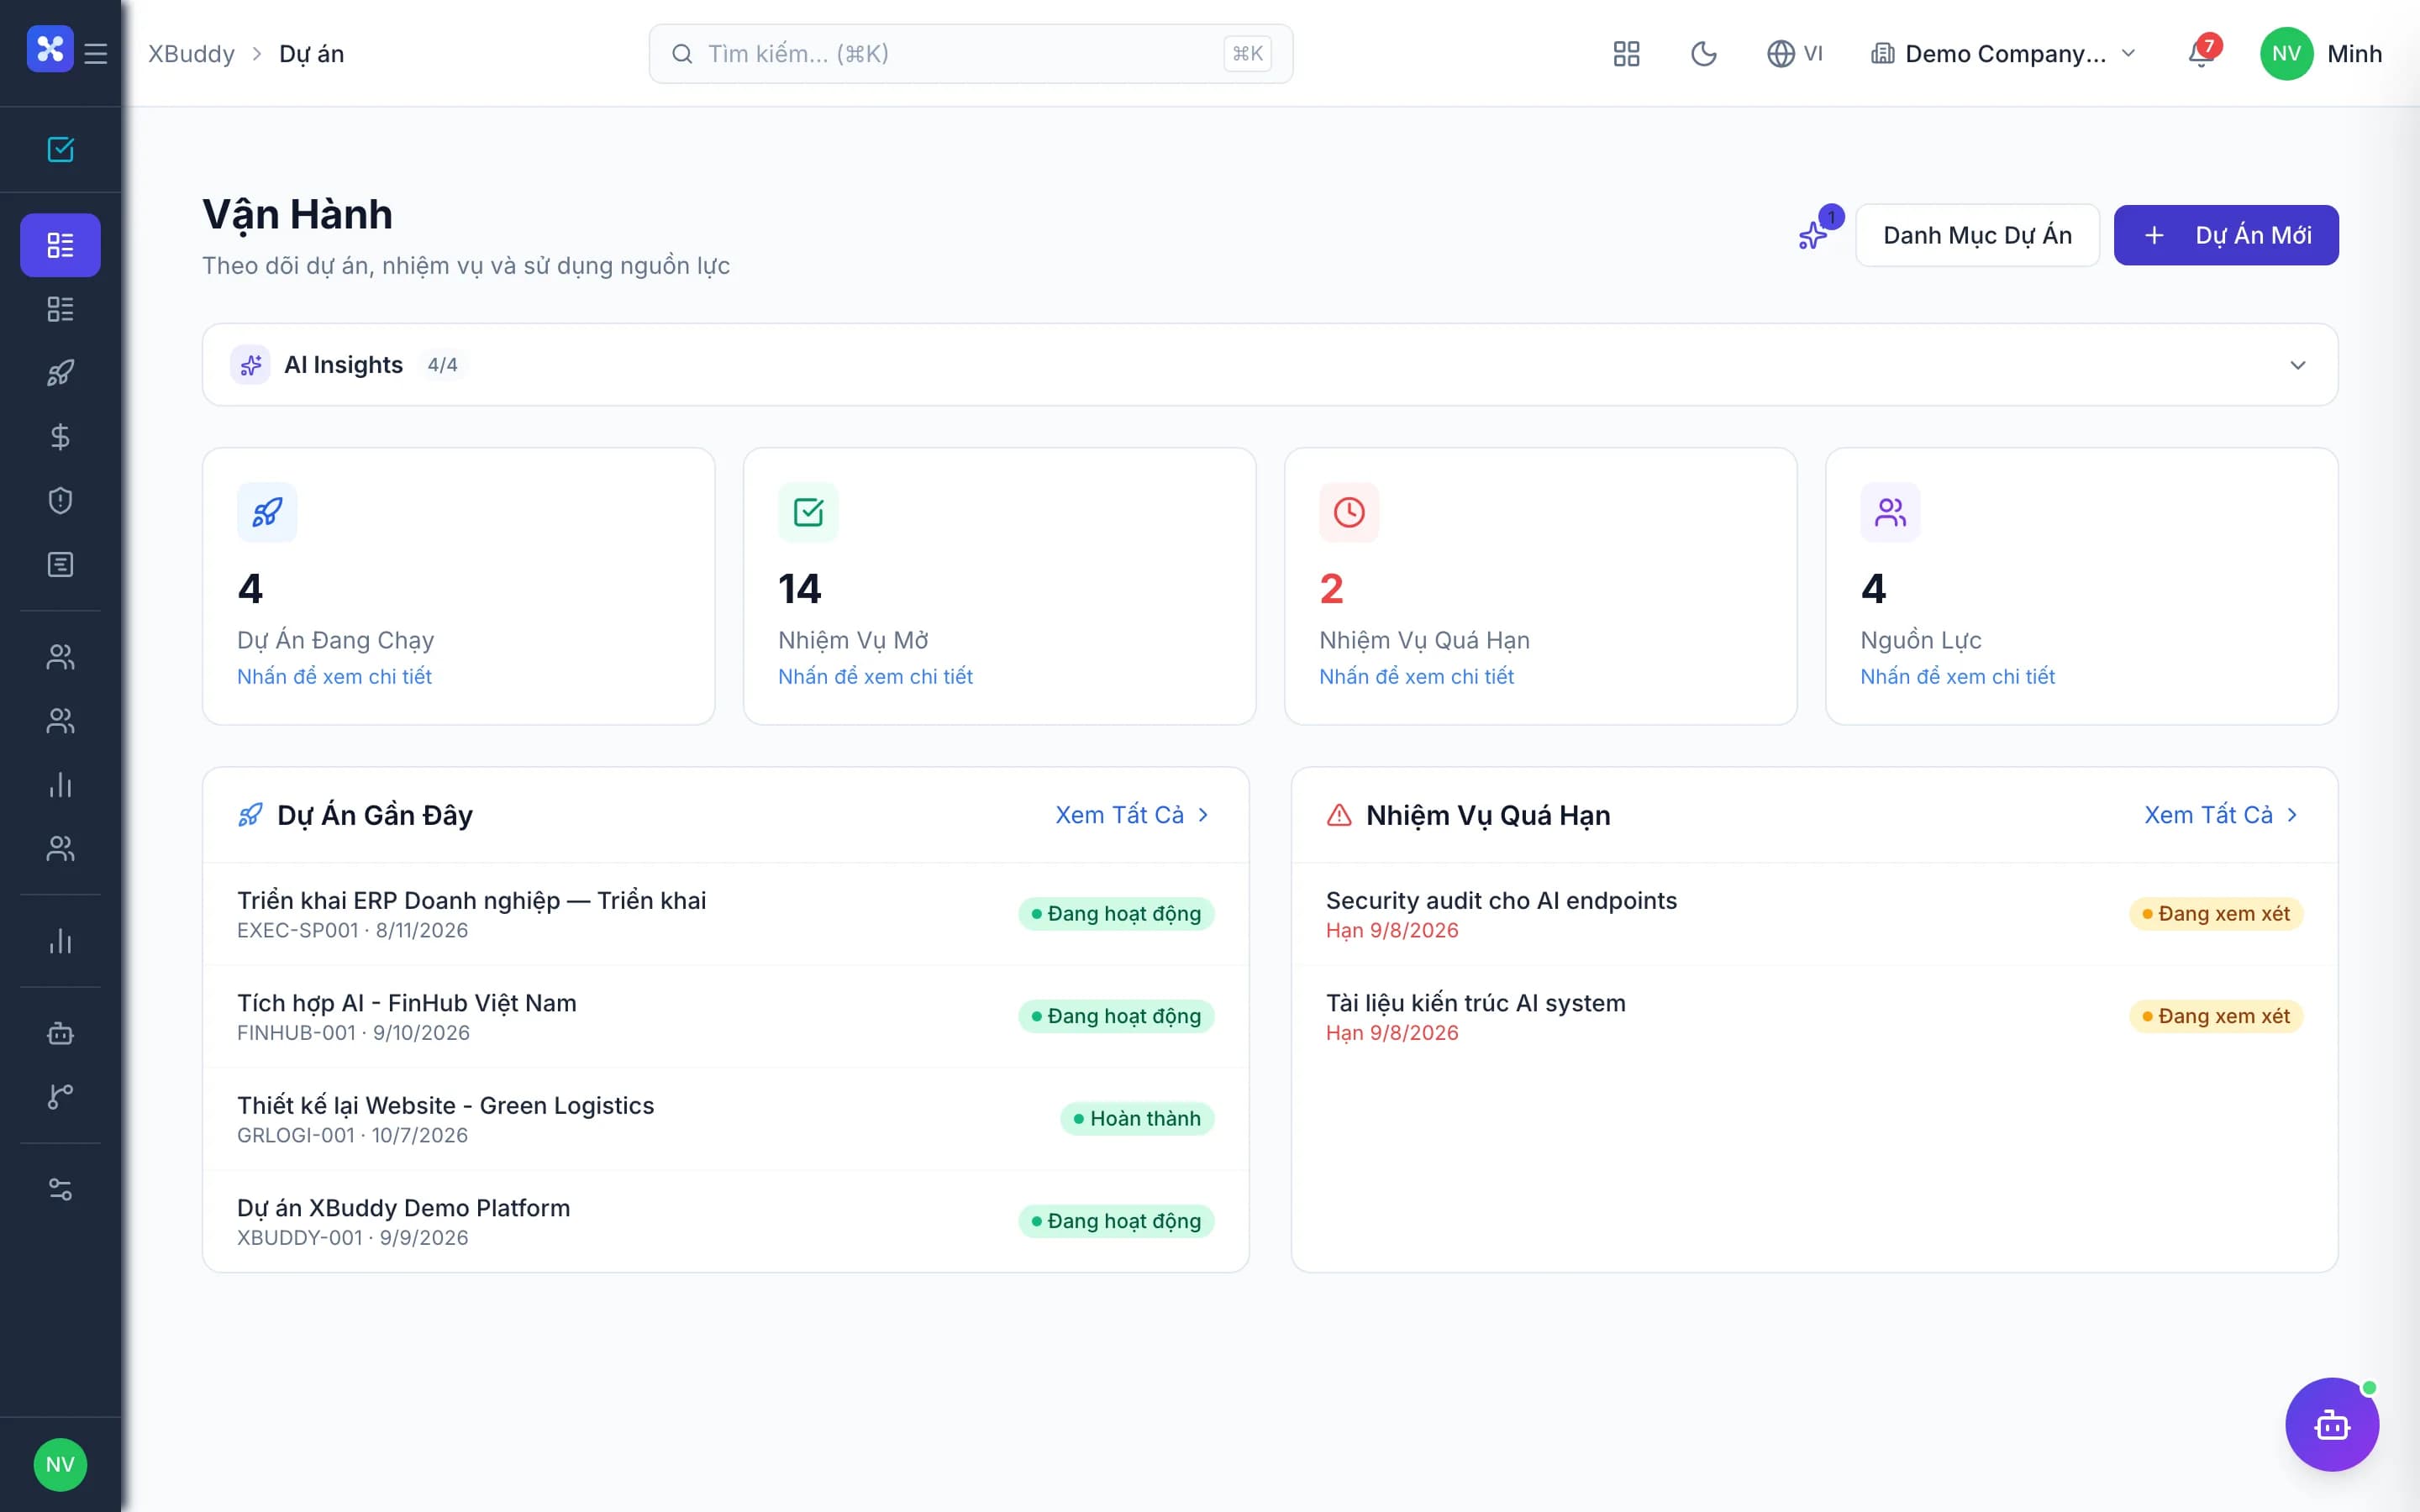Open the document notes icon in sidebar
The image size is (2420, 1512).
tap(60, 565)
